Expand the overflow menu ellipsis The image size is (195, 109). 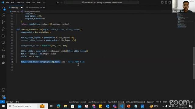(x=44, y=2)
